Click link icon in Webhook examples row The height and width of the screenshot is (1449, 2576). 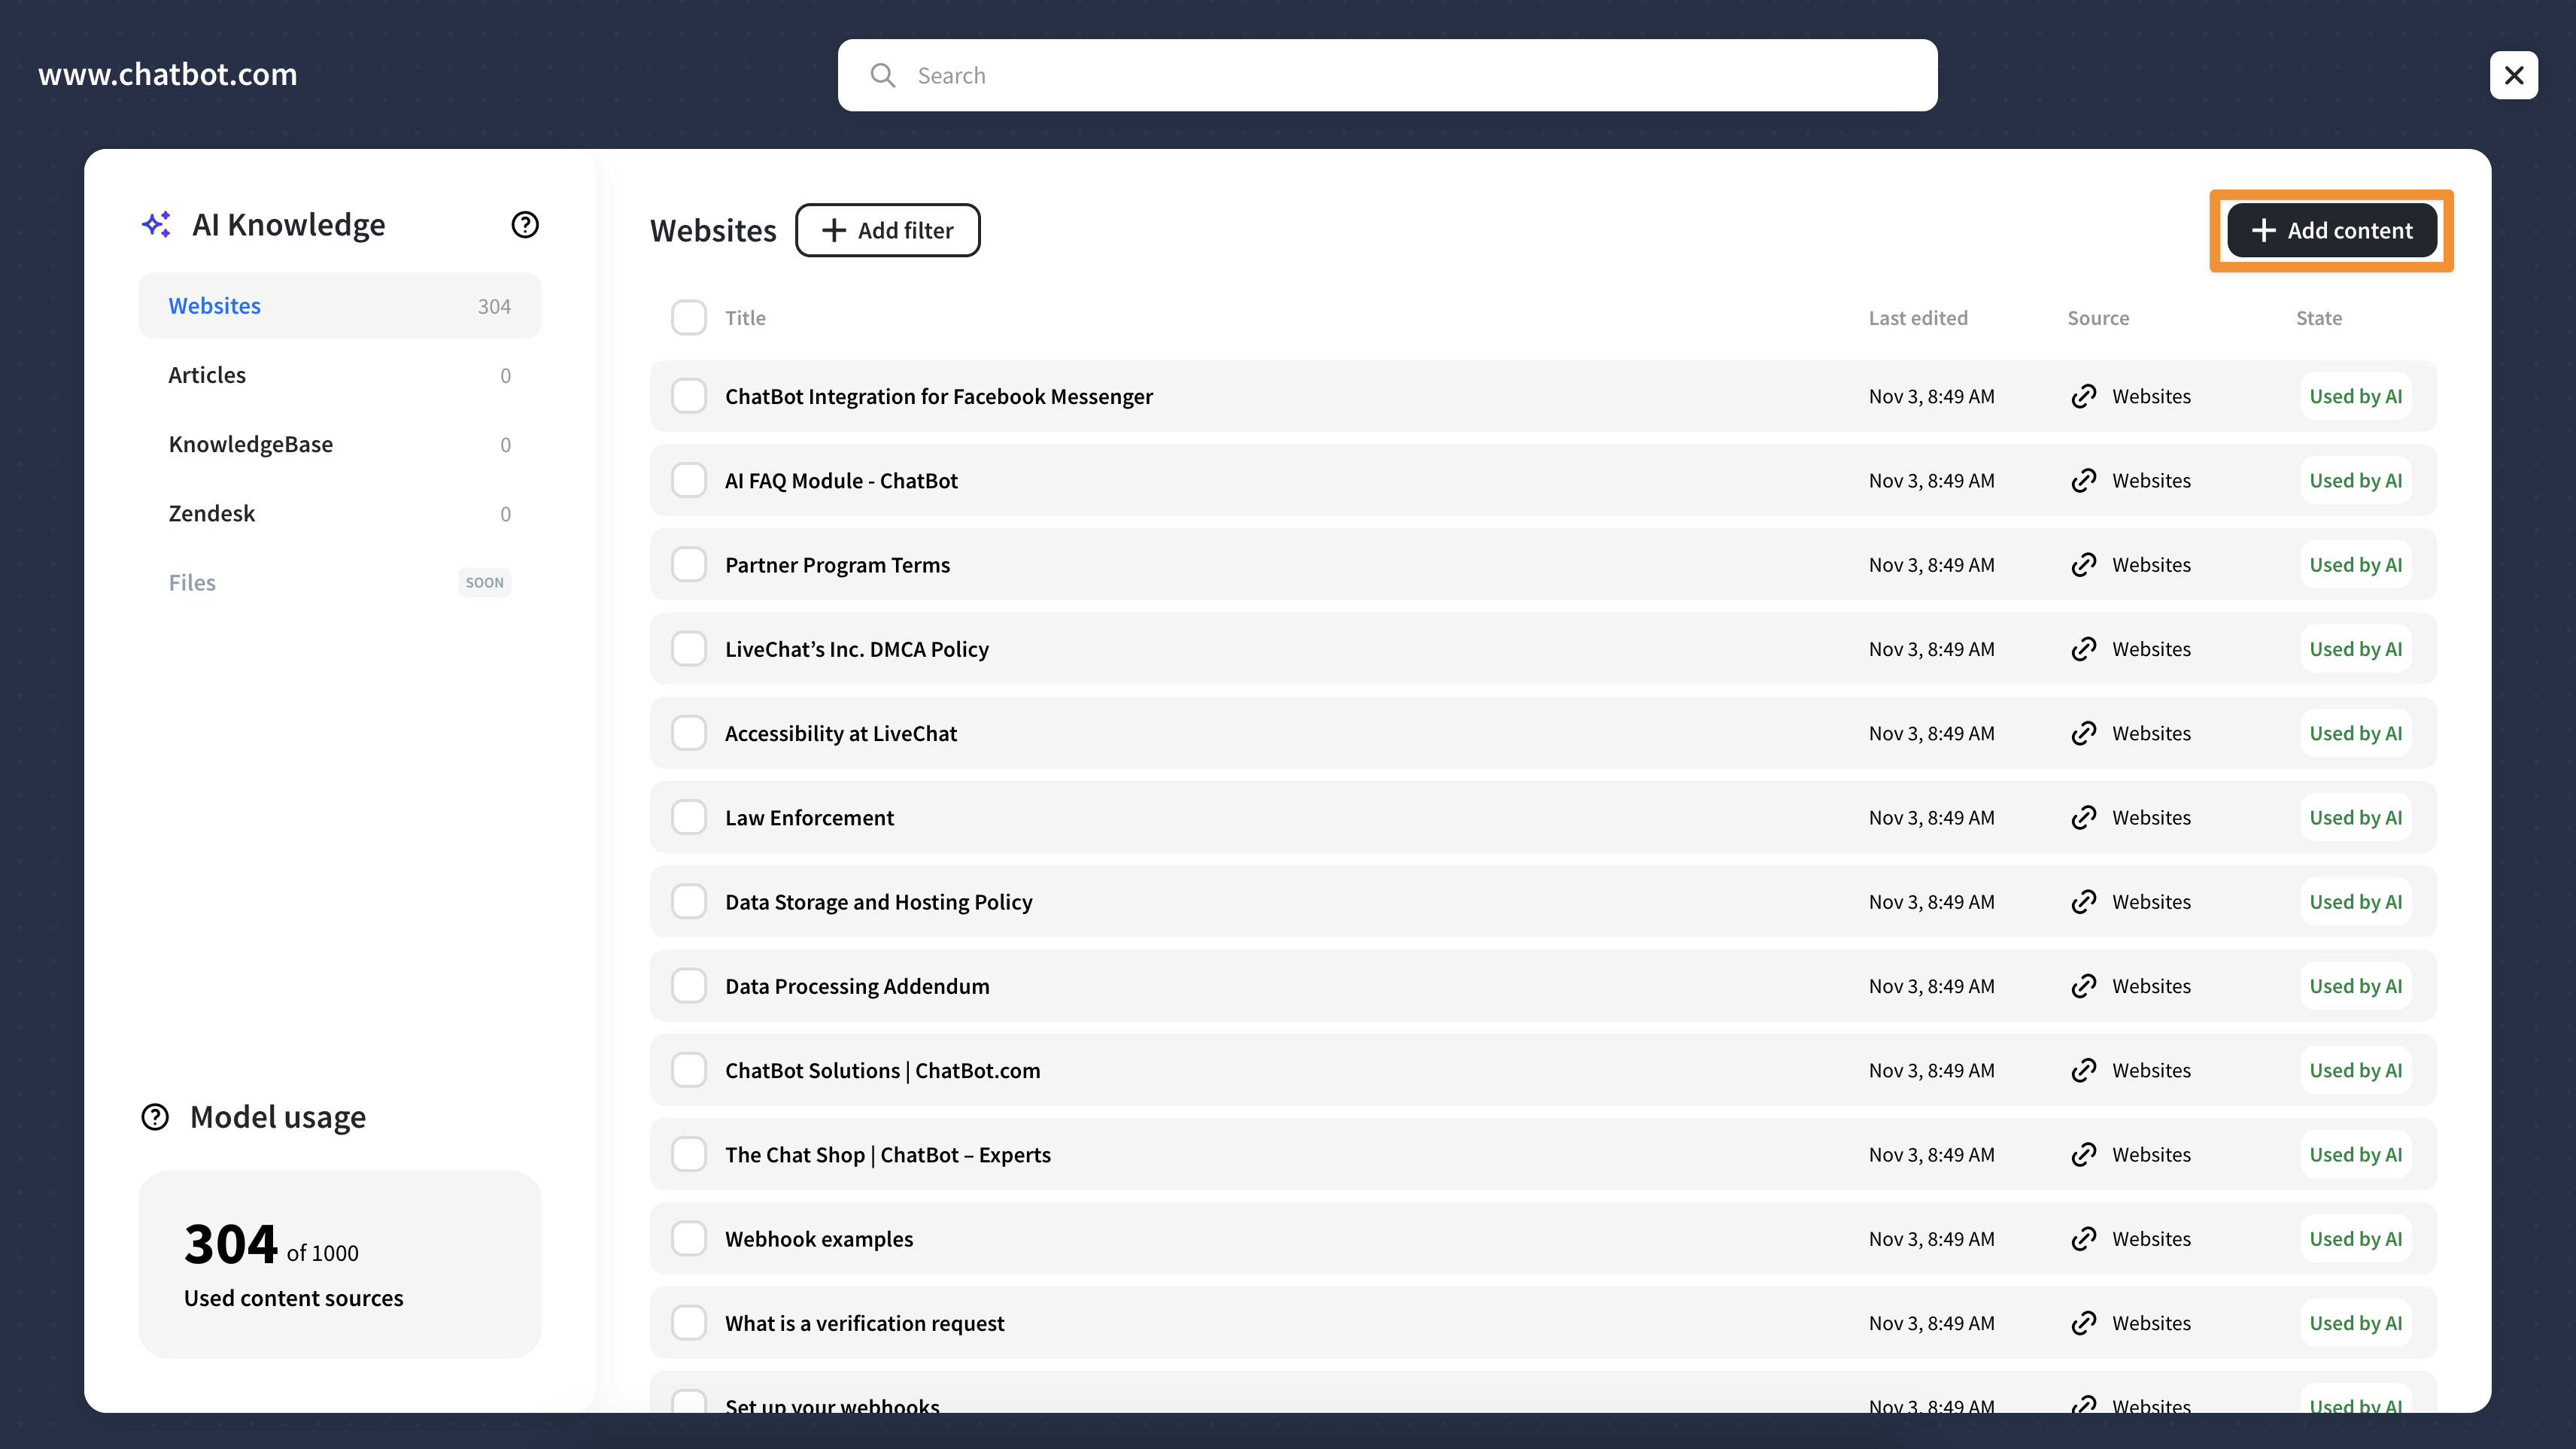point(2084,1239)
